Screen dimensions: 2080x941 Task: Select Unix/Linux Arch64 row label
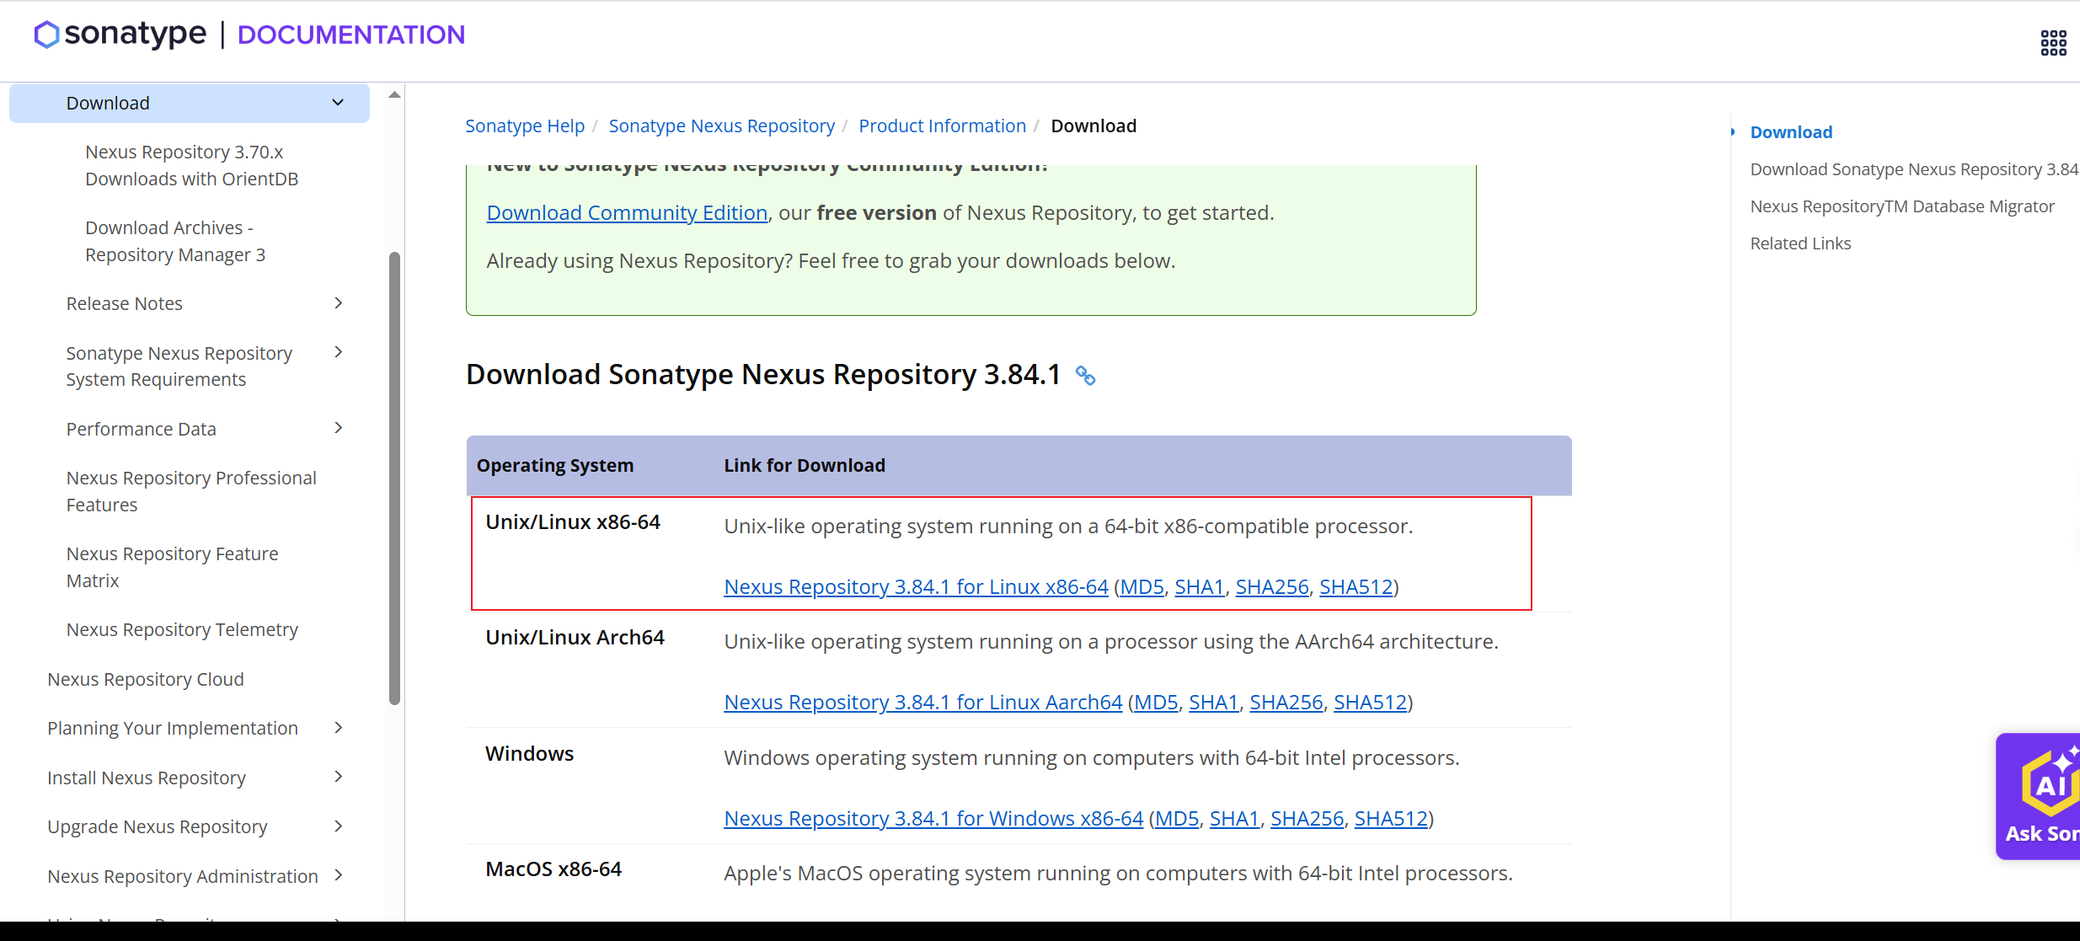[575, 638]
